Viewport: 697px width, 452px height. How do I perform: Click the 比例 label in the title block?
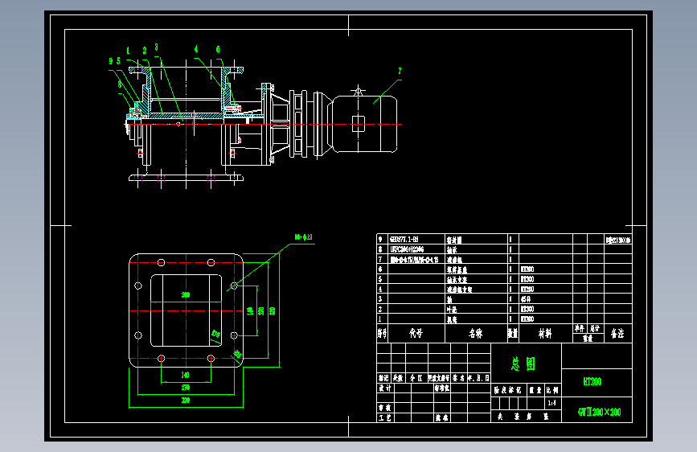pos(552,390)
